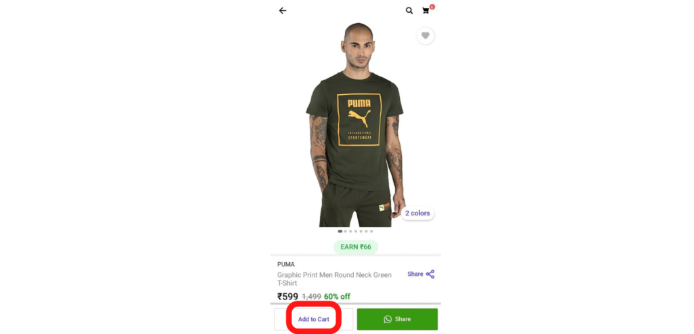Open the shopping cart icon

click(426, 11)
